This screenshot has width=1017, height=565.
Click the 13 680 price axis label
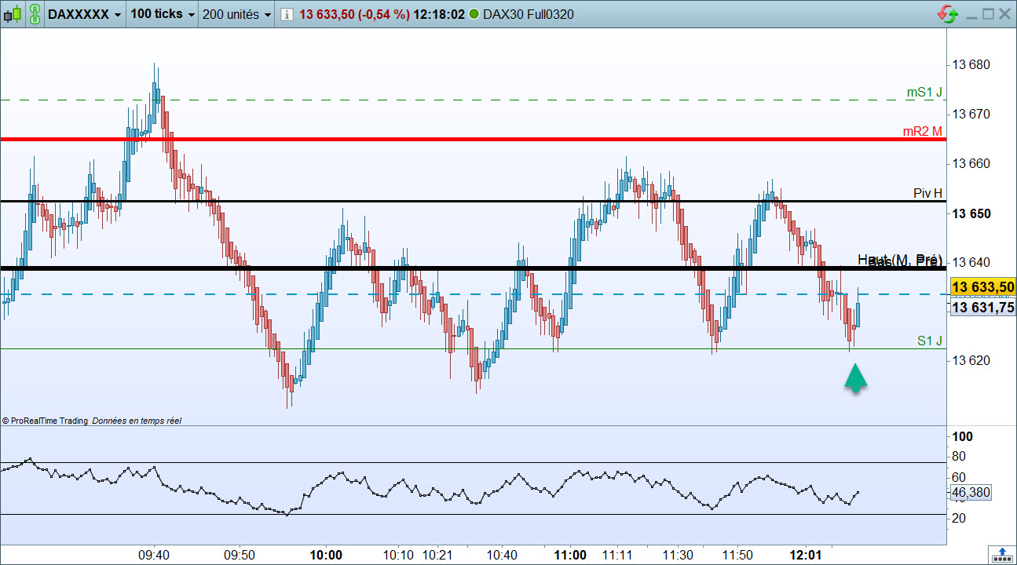point(971,65)
